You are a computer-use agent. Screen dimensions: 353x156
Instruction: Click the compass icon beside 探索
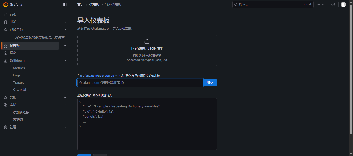click(6, 53)
